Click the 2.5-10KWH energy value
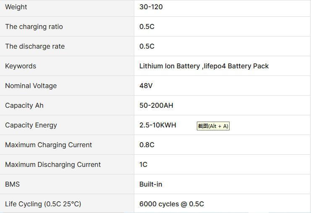311x213 pixels. tap(158, 125)
